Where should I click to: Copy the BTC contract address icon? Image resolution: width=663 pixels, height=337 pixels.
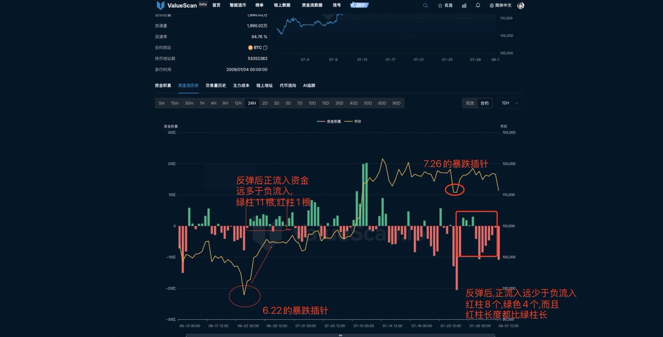pyautogui.click(x=265, y=48)
